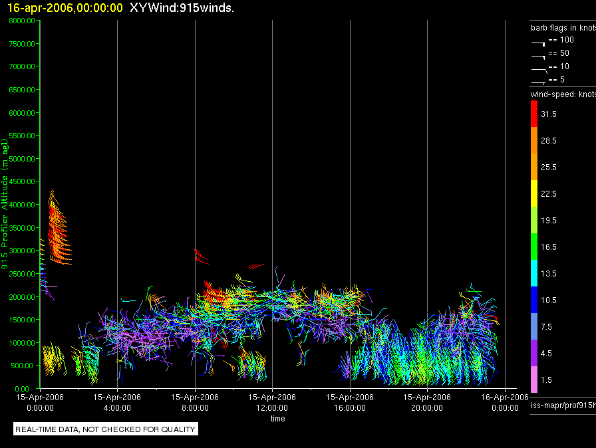The image size is (596, 448).
Task: Click the 5500.00 altitude tick label
Action: [22, 136]
